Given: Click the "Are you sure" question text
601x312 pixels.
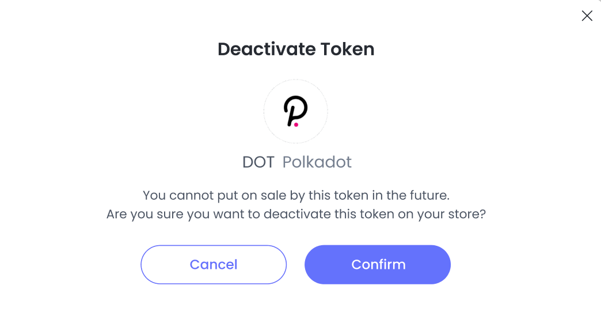Looking at the screenshot, I should (x=296, y=214).
